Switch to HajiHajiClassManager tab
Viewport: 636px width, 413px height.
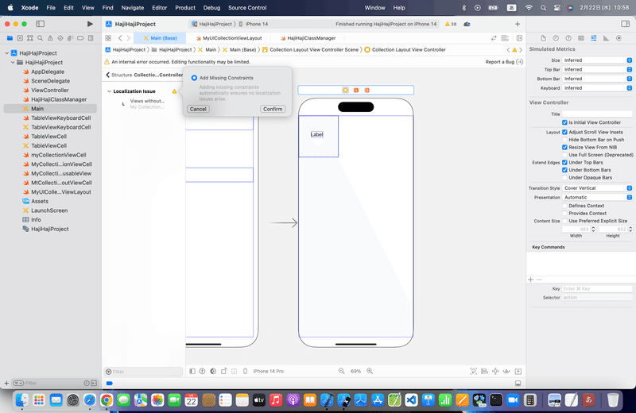click(x=308, y=38)
